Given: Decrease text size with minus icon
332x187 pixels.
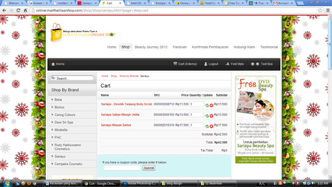Looking at the screenshot, I should [x=253, y=64].
